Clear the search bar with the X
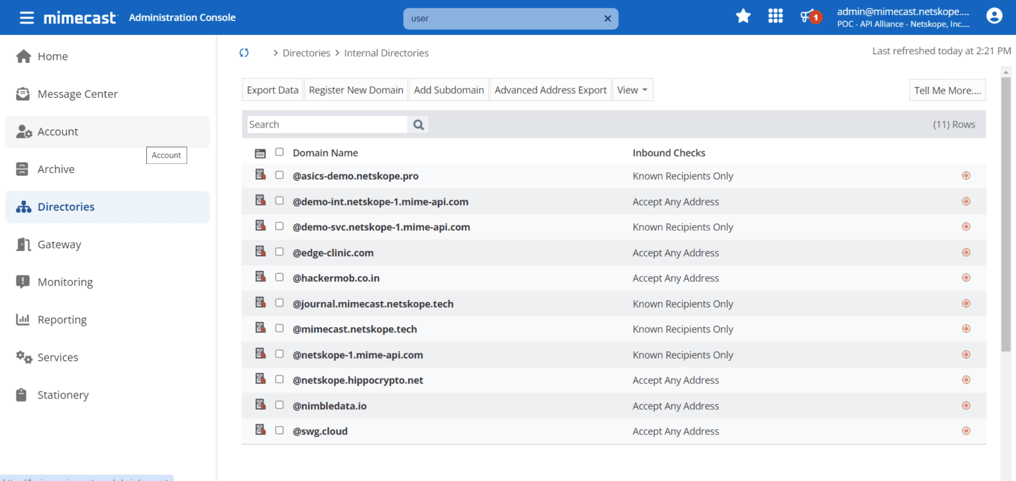The image size is (1016, 481). click(607, 18)
